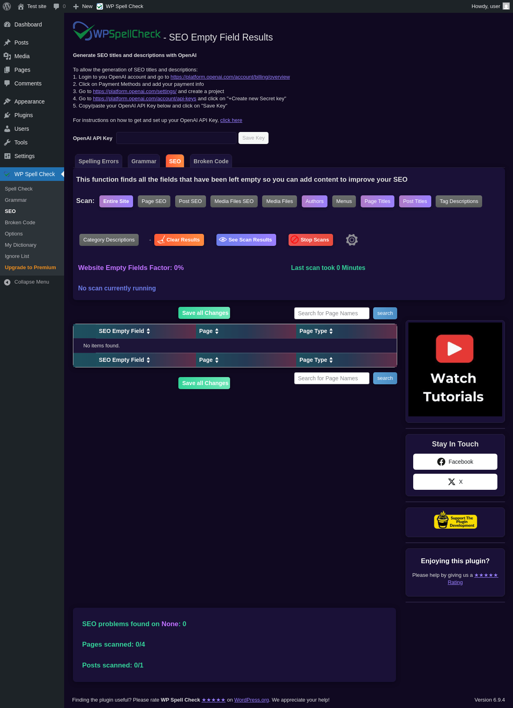This screenshot has width=513, height=708.
Task: Scan Menus for empty fields
Action: (344, 201)
